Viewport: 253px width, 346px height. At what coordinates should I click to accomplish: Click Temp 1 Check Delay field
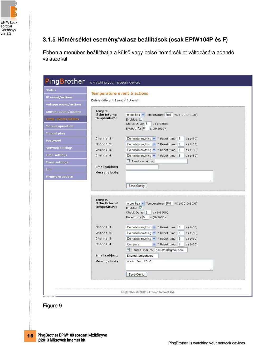[x=148, y=124]
